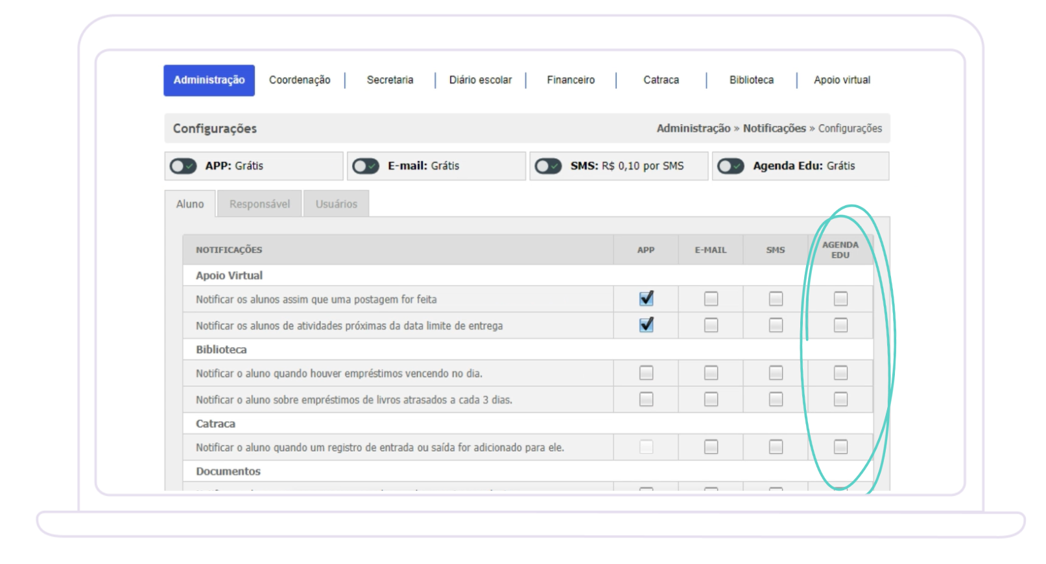The height and width of the screenshot is (564, 1046).
Task: Select the Financeiro menu item
Action: pos(571,80)
